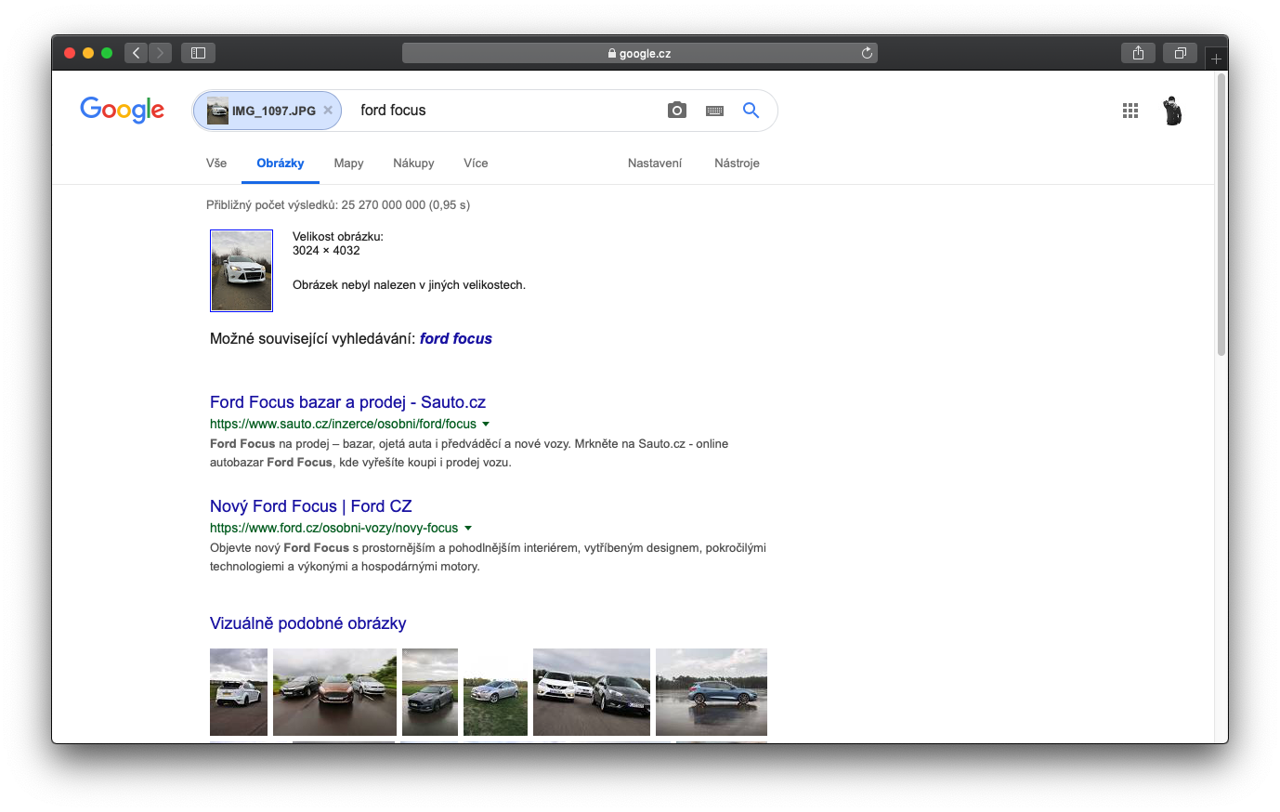1280x812 pixels.
Task: Open Nastavení search settings
Action: pyautogui.click(x=655, y=163)
